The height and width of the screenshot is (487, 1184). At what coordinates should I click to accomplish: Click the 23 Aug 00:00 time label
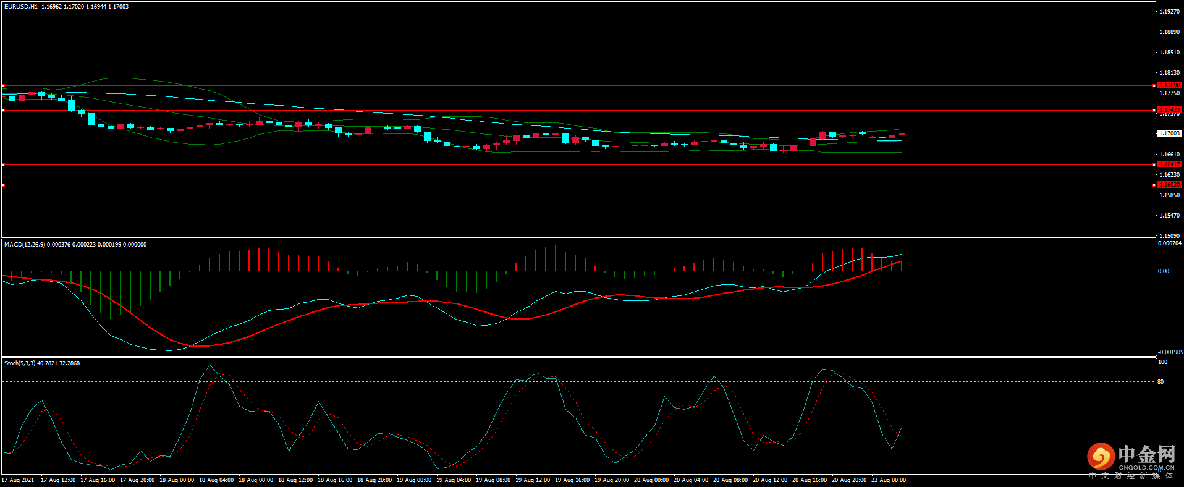coord(888,480)
